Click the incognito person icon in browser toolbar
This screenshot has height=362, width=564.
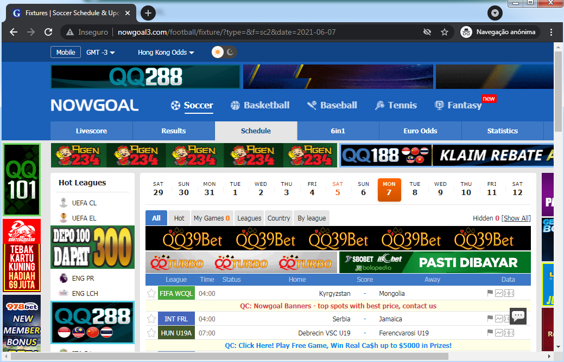tap(466, 31)
